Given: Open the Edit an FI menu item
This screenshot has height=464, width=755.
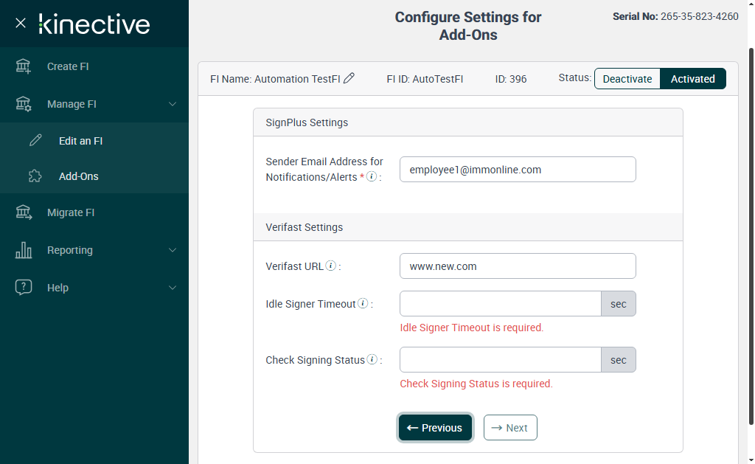Looking at the screenshot, I should pyautogui.click(x=80, y=140).
